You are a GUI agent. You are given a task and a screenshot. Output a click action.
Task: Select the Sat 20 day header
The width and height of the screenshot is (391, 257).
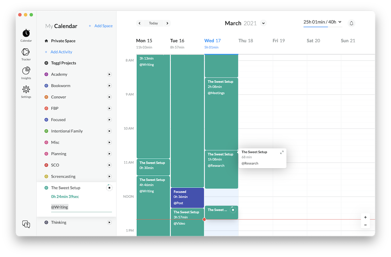313,41
